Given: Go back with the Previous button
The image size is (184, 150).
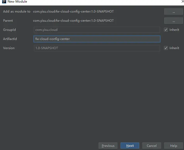Looking at the screenshot, I should point(108,146).
